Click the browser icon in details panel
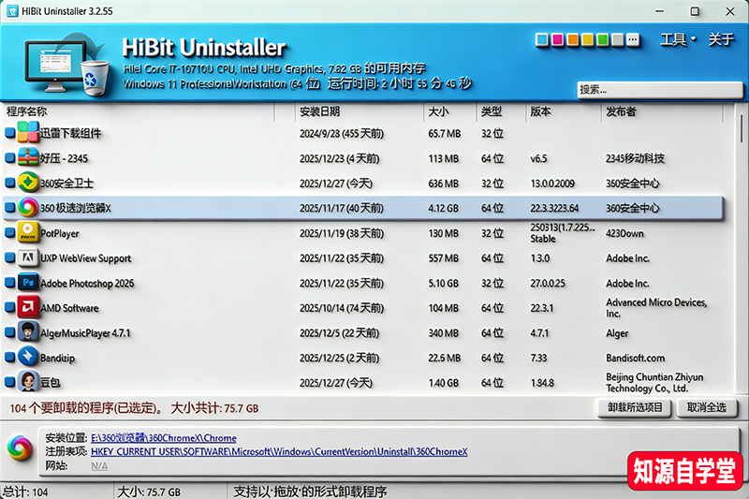Viewport: 749px width, 499px height. (20, 448)
